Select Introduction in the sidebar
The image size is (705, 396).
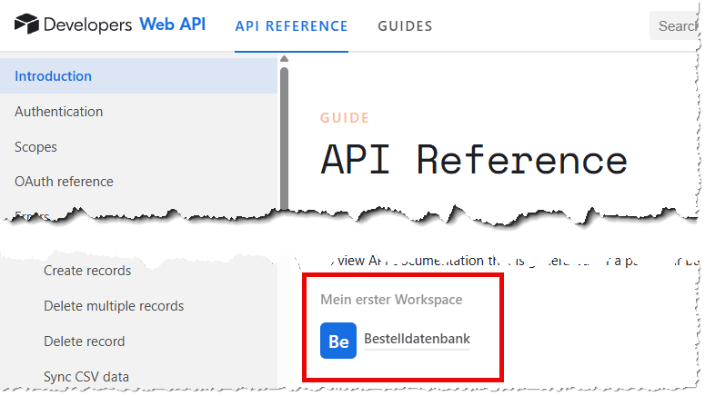coord(53,76)
